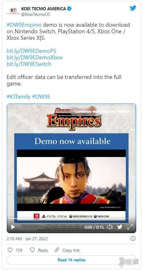The image size is (143, 271).
Task: Click the video progress bar
Action: coord(71,218)
